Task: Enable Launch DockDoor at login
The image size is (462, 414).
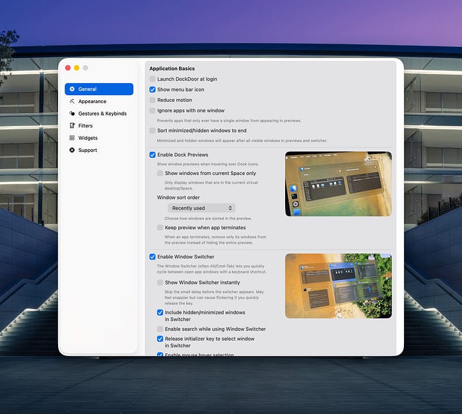Action: 152,79
